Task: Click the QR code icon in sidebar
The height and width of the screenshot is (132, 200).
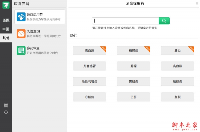Action: [6, 105]
